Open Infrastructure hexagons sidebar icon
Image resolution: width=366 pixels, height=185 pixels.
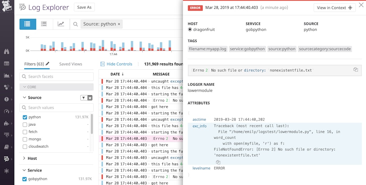pos(6,87)
